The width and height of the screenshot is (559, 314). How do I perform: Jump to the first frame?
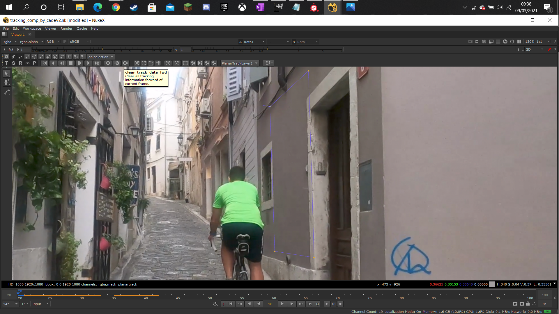[x=231, y=304]
